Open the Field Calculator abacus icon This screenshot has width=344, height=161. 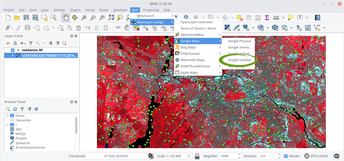pos(258,18)
